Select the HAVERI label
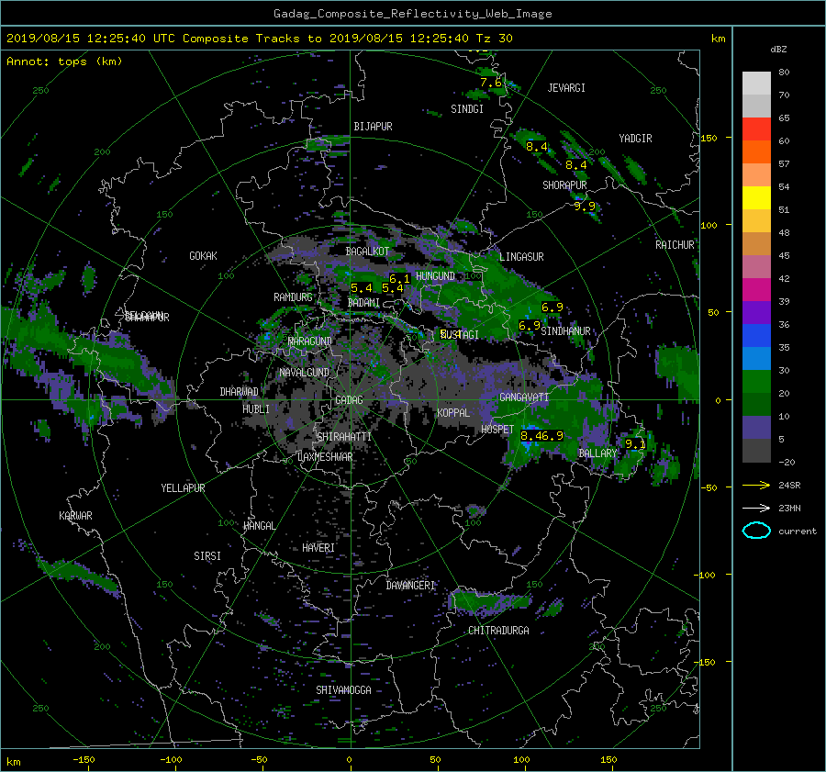The width and height of the screenshot is (826, 772). 318,548
